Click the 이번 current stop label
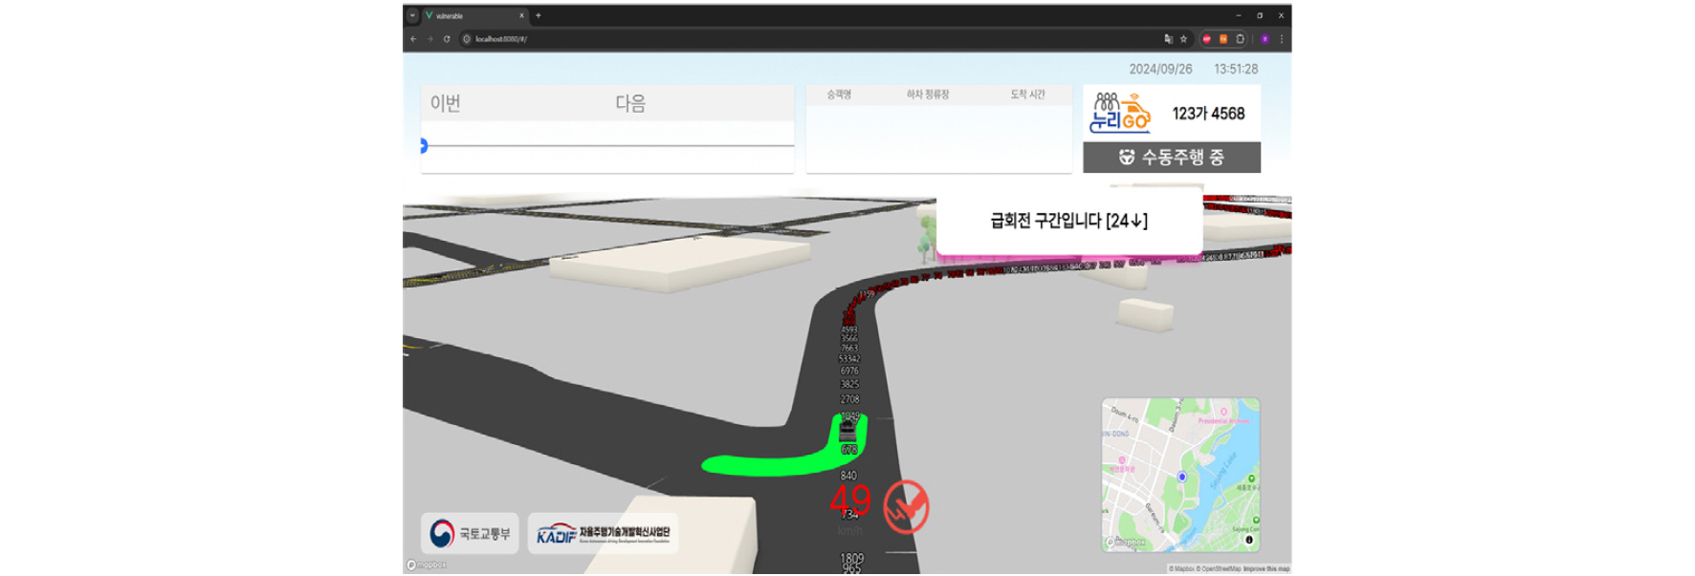The image size is (1695, 576). 445,103
